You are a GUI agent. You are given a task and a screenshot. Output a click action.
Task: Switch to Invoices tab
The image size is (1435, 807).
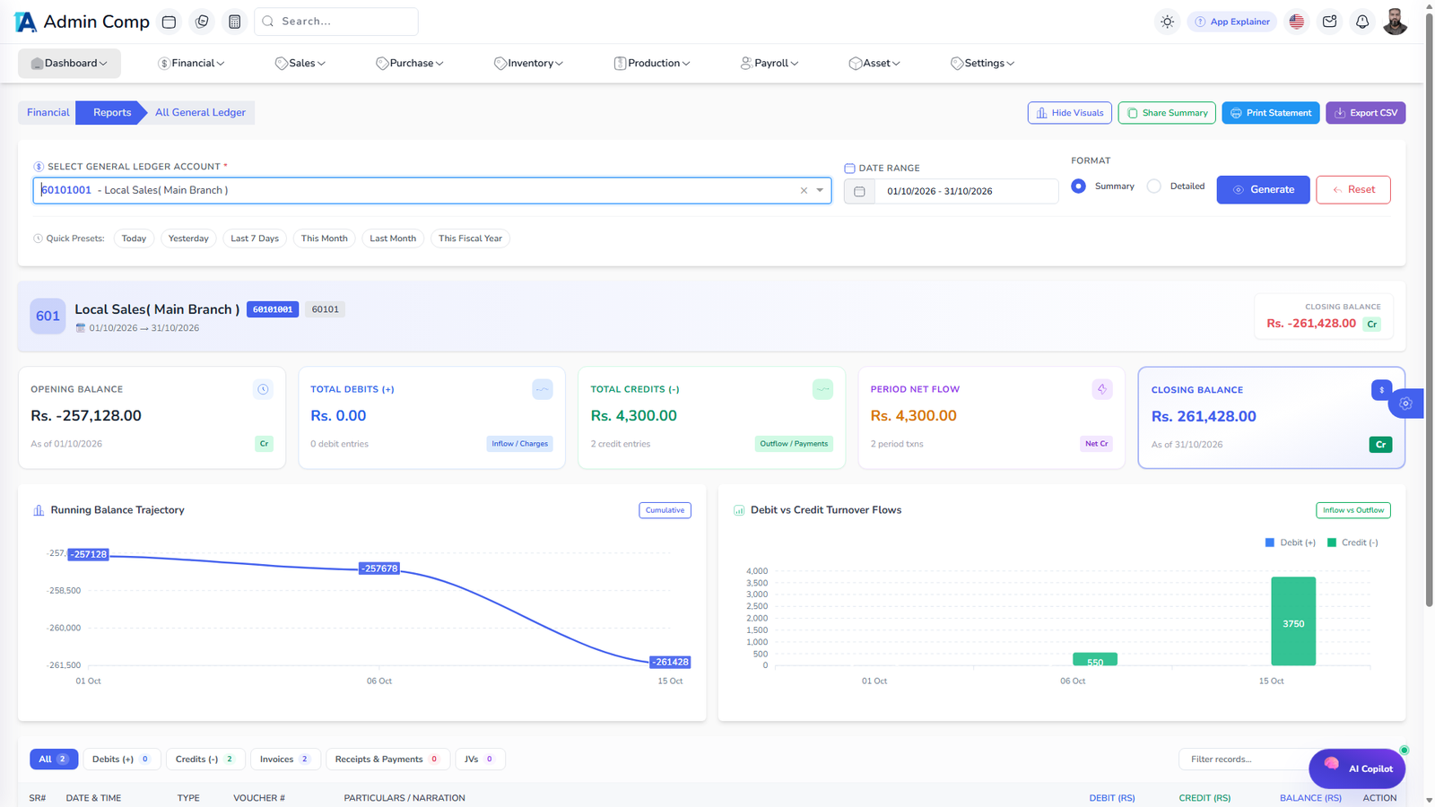click(x=284, y=759)
